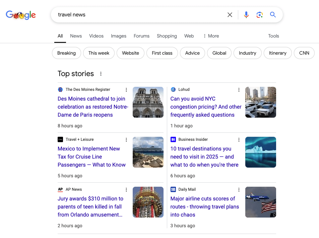Image resolution: width=319 pixels, height=238 pixels.
Task: Apply the CNN filter chip
Action: (x=304, y=53)
